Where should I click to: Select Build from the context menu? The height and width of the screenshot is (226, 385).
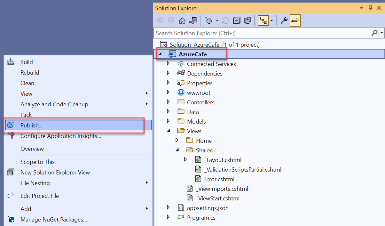[26, 62]
